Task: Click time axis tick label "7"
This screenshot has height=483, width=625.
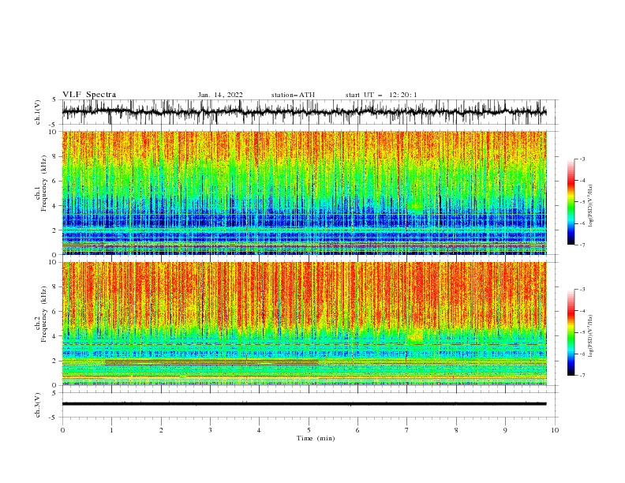Action: point(407,430)
